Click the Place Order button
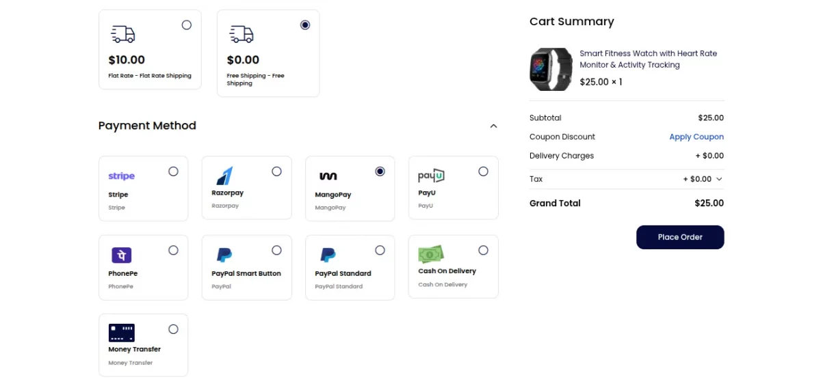This screenshot has height=390, width=821. click(680, 237)
